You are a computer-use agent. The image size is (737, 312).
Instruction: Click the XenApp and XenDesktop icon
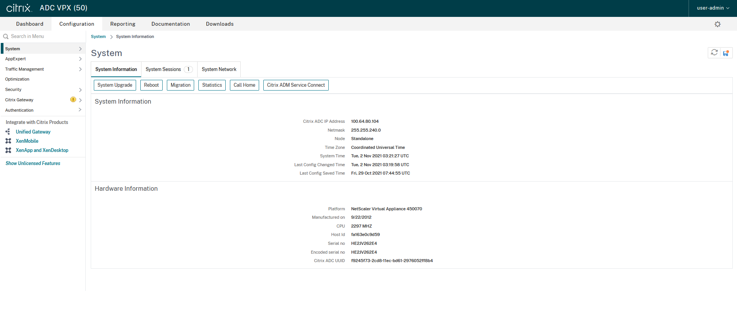8,150
